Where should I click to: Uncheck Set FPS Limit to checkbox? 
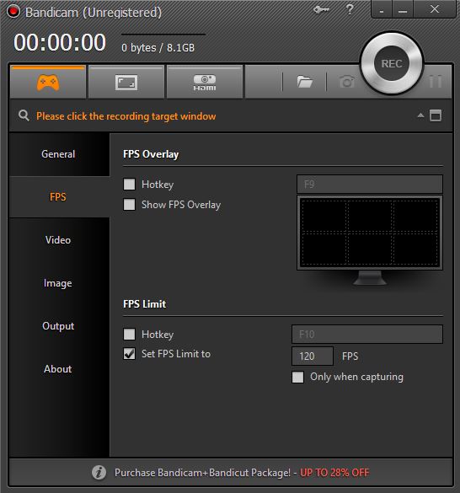(x=129, y=354)
